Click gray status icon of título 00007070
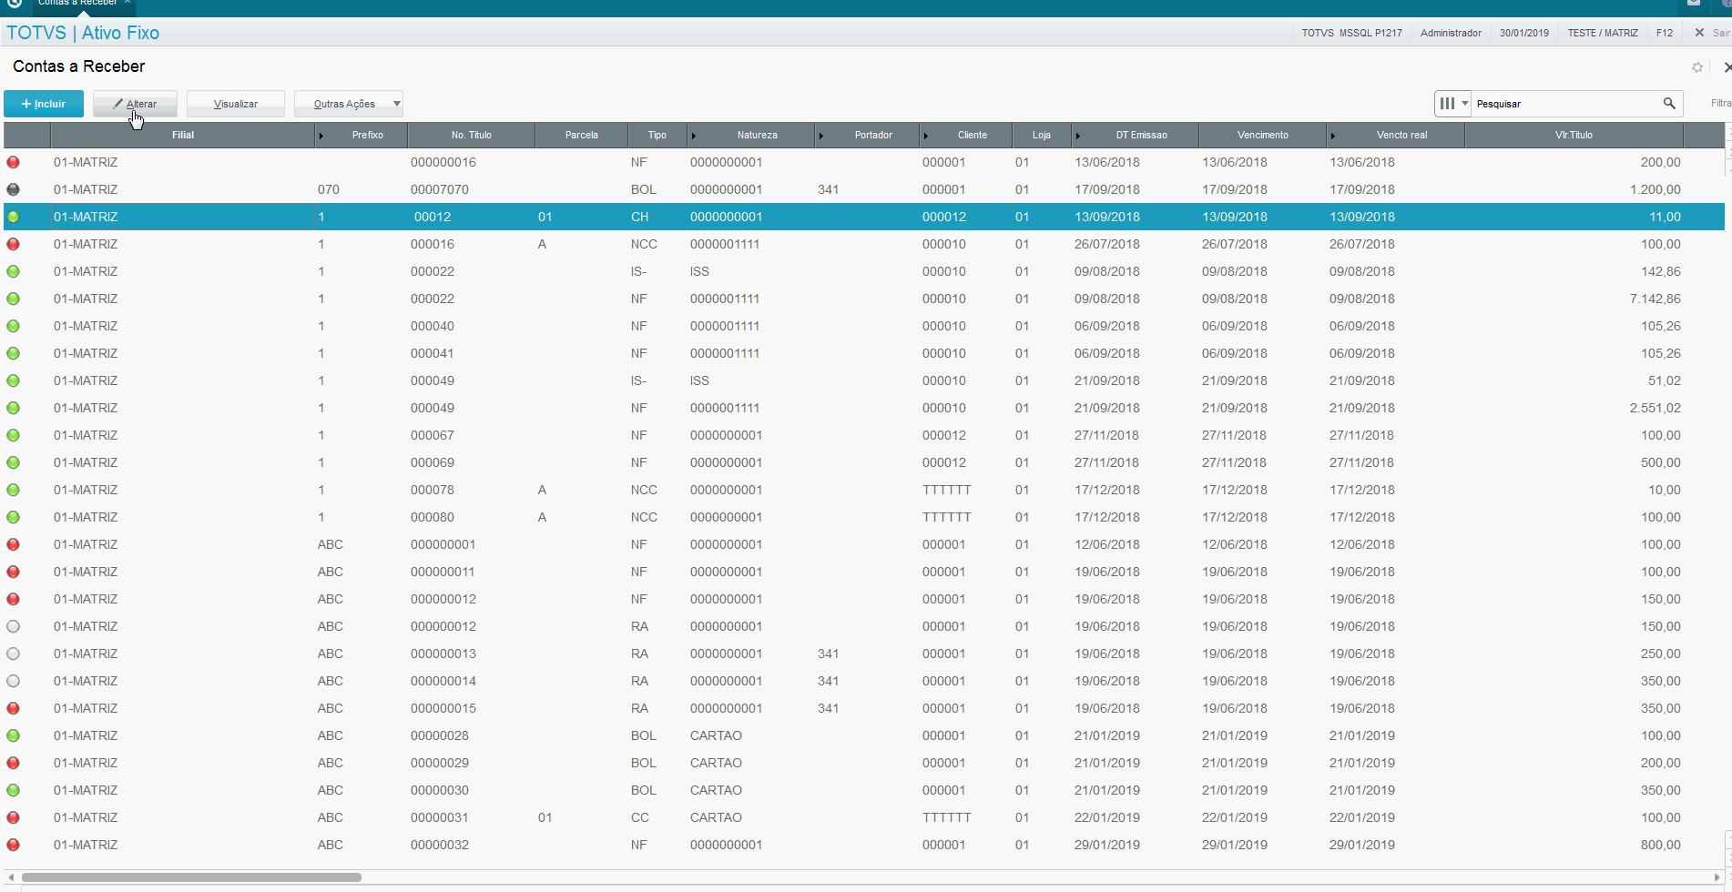The image size is (1732, 892). (14, 189)
